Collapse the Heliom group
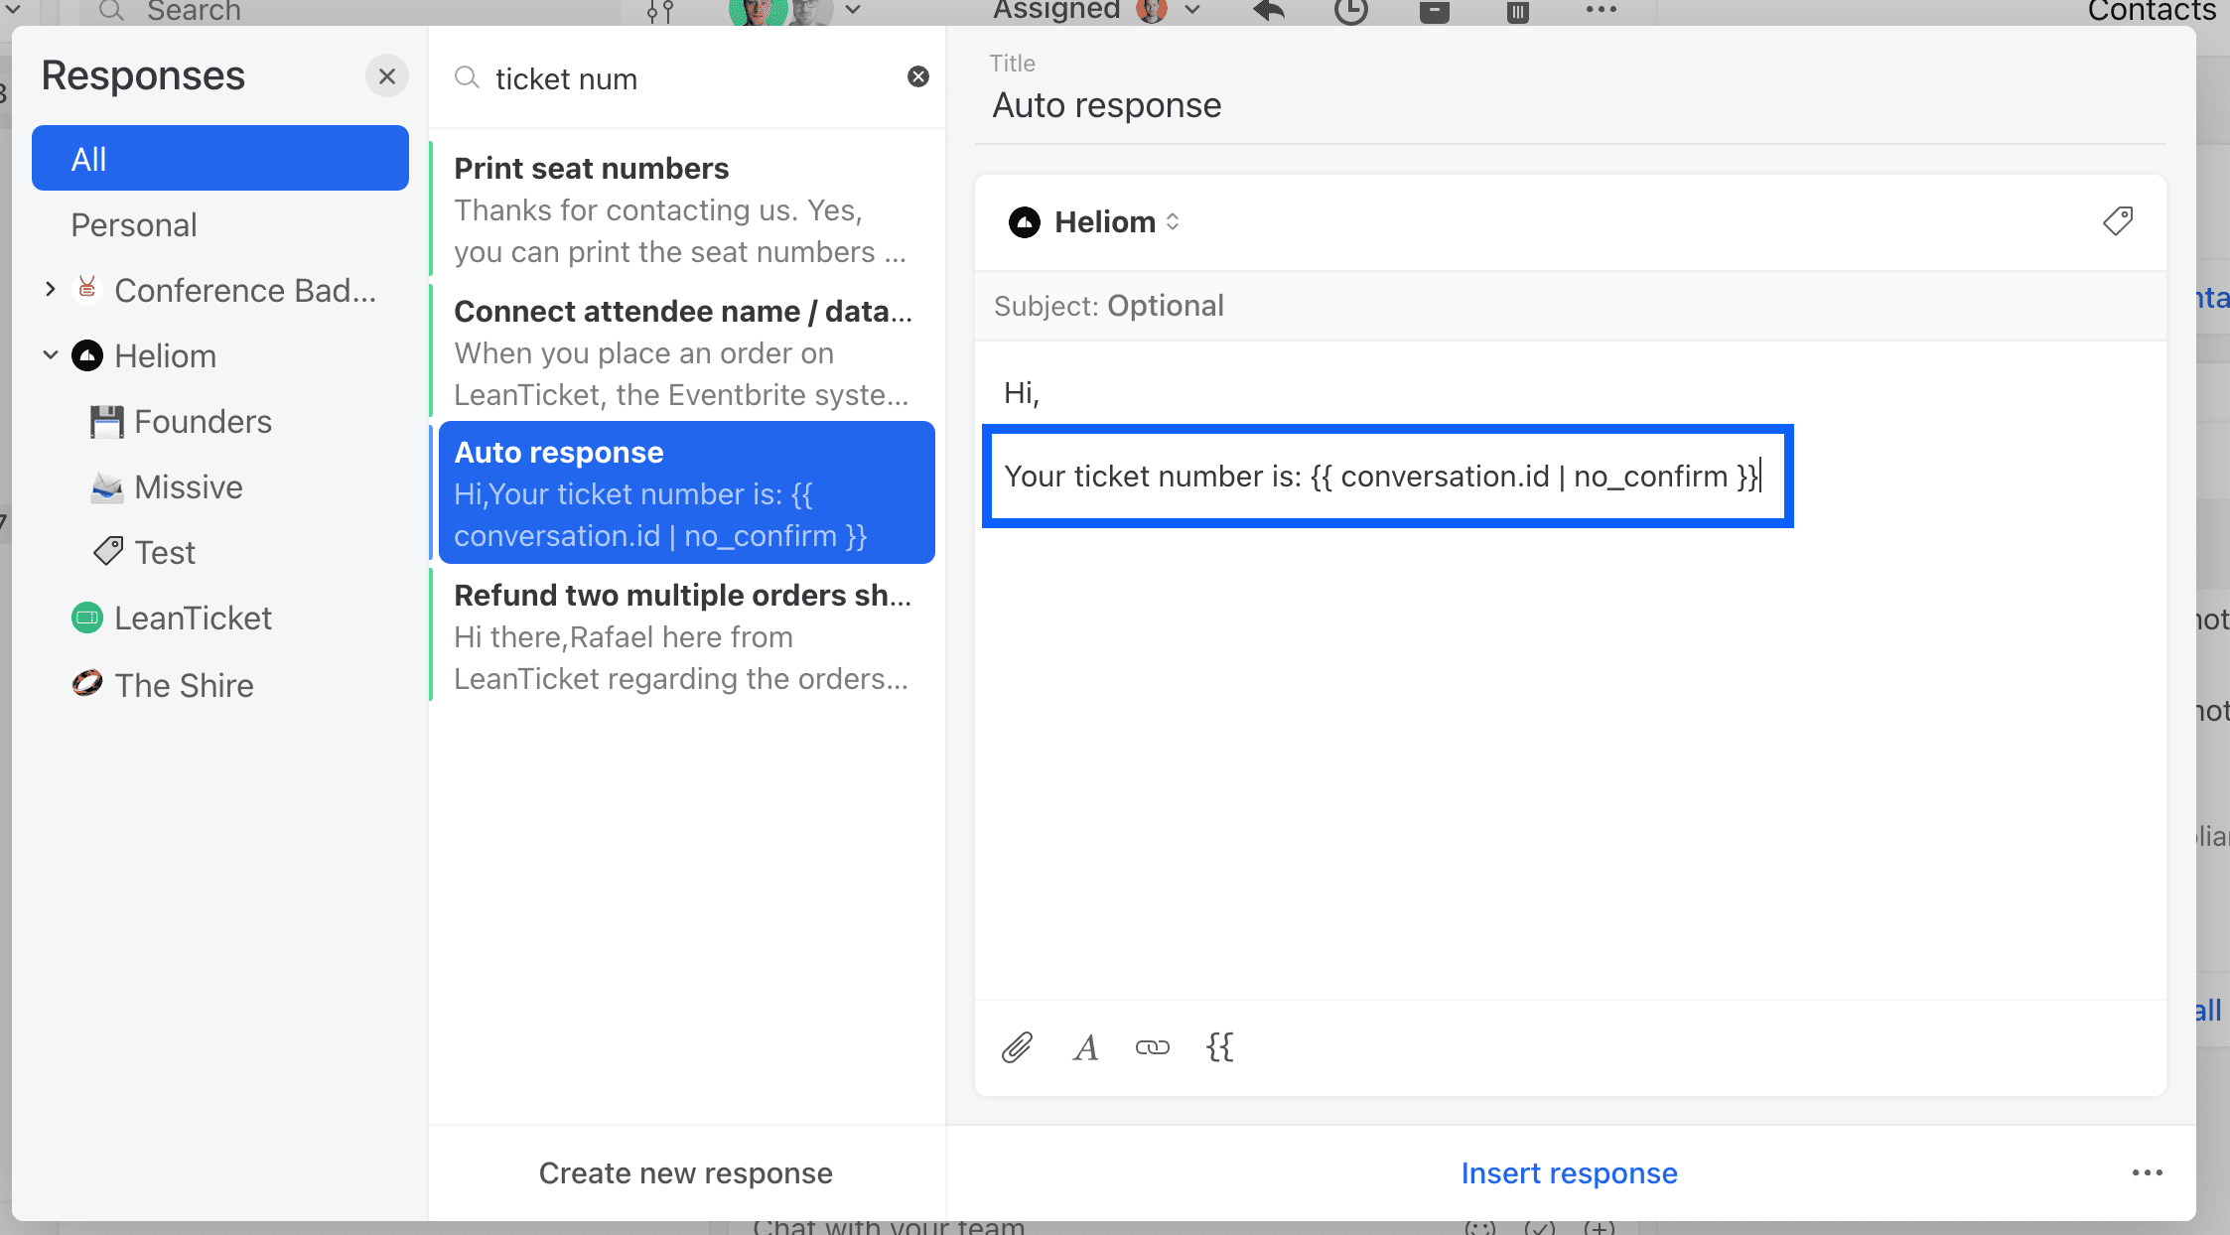Image resolution: width=2230 pixels, height=1235 pixels. tap(51, 355)
